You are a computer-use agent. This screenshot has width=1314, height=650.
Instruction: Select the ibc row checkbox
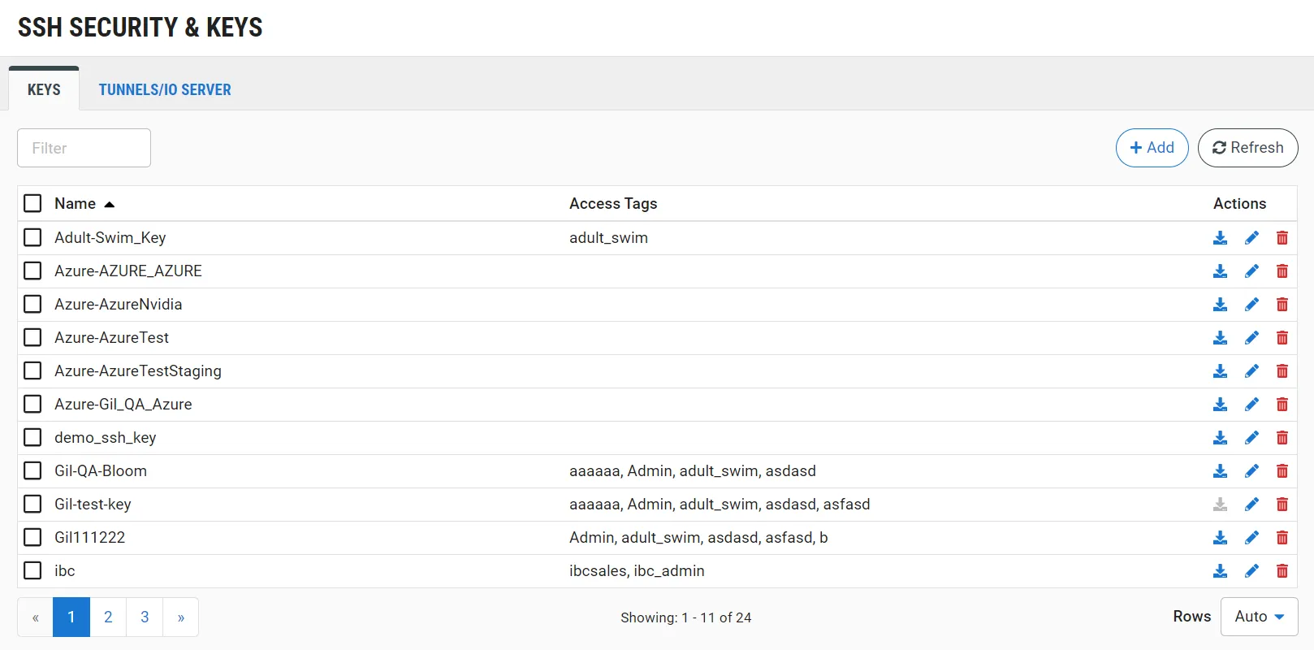click(32, 570)
